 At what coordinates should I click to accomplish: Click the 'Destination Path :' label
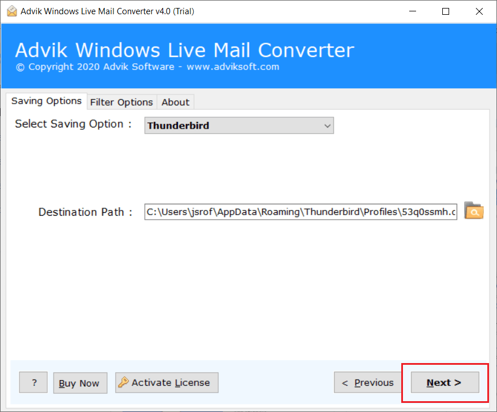tap(85, 212)
